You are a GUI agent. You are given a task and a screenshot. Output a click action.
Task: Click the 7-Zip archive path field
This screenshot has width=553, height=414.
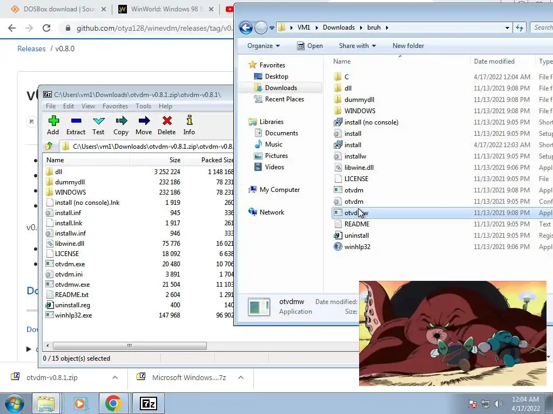pyautogui.click(x=146, y=146)
